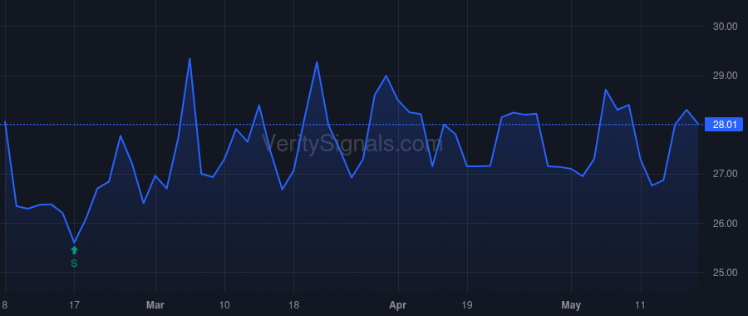This screenshot has height=316, width=748.
Task: Click the green S signal arrow marker
Action: [74, 250]
